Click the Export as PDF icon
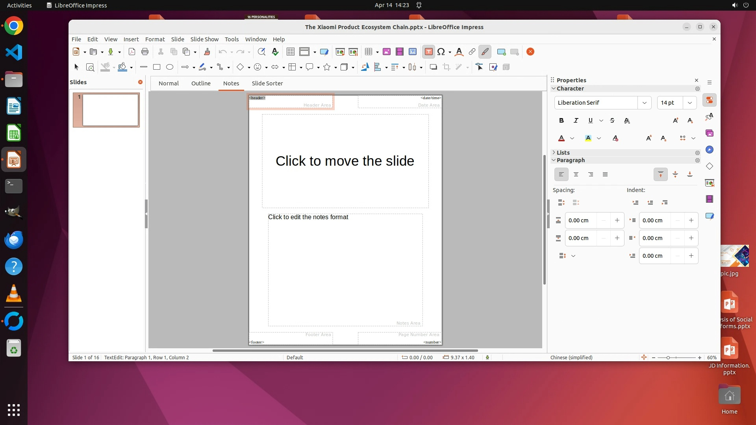This screenshot has width=756, height=425. click(132, 52)
